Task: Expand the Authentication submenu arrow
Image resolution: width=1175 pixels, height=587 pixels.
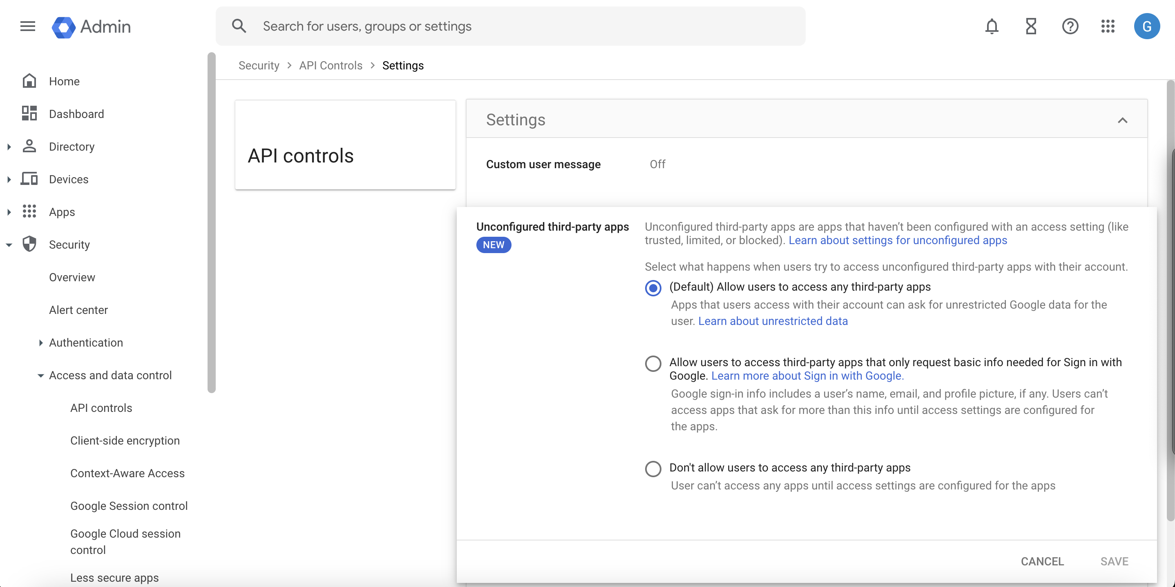Action: (40, 343)
